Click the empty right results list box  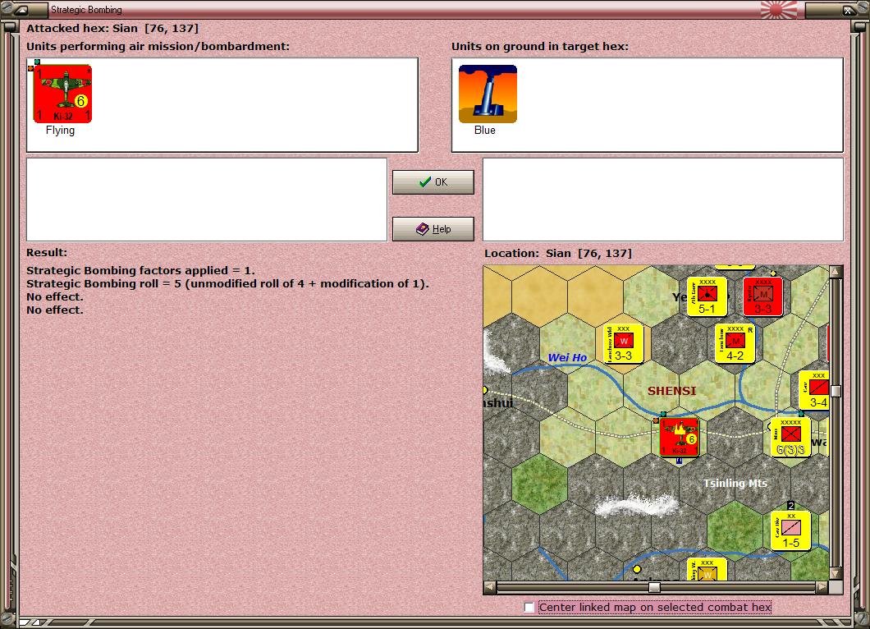coord(663,200)
